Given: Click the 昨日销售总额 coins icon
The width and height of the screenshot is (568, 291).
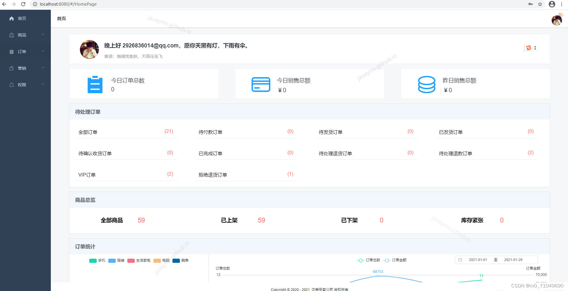Looking at the screenshot, I should click(x=426, y=84).
